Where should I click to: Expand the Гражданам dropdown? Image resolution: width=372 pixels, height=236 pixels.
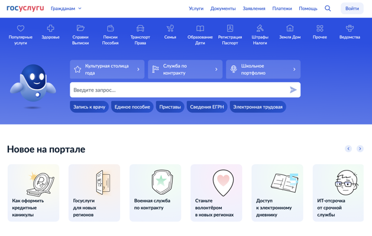point(66,8)
